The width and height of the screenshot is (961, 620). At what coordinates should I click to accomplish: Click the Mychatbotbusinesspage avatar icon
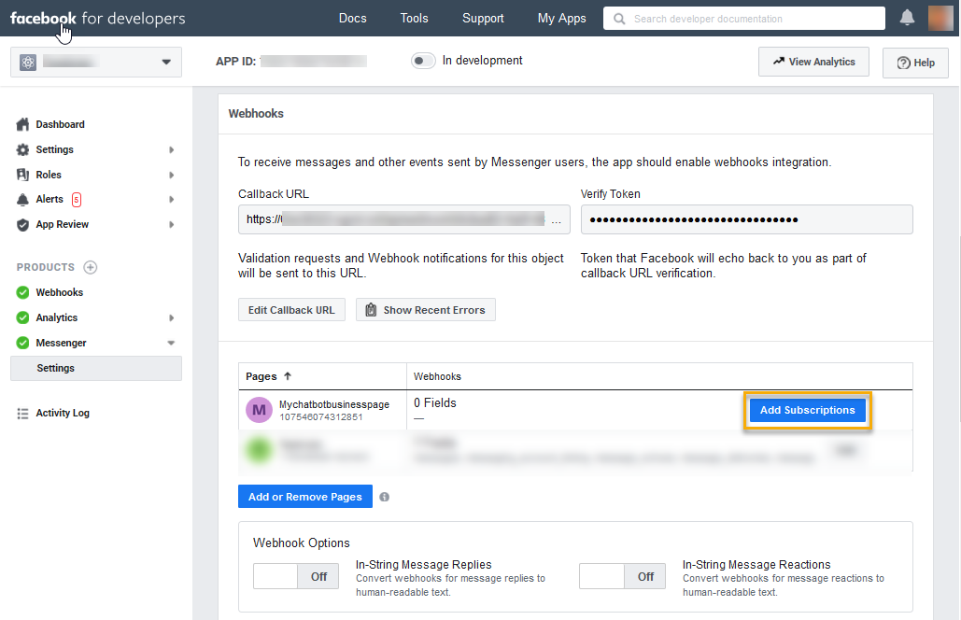point(260,410)
